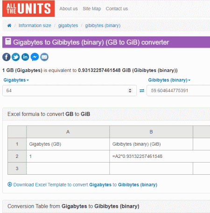Click download icon beside Excel Template link
Viewport: 210px width, 213px height.
point(10,185)
